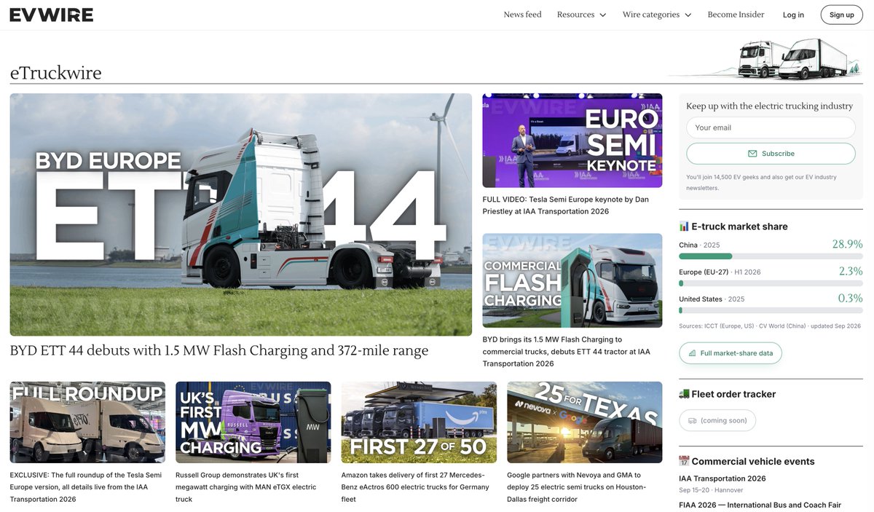874x512 pixels.
Task: Open the 25 for Texas thumbnail
Action: click(585, 422)
